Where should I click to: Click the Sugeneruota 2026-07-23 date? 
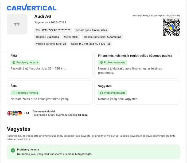coord(50,22)
